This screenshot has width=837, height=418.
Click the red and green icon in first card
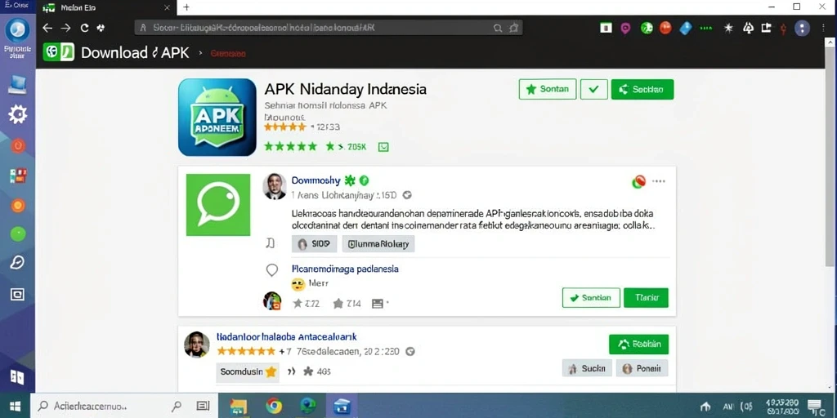[x=638, y=182]
